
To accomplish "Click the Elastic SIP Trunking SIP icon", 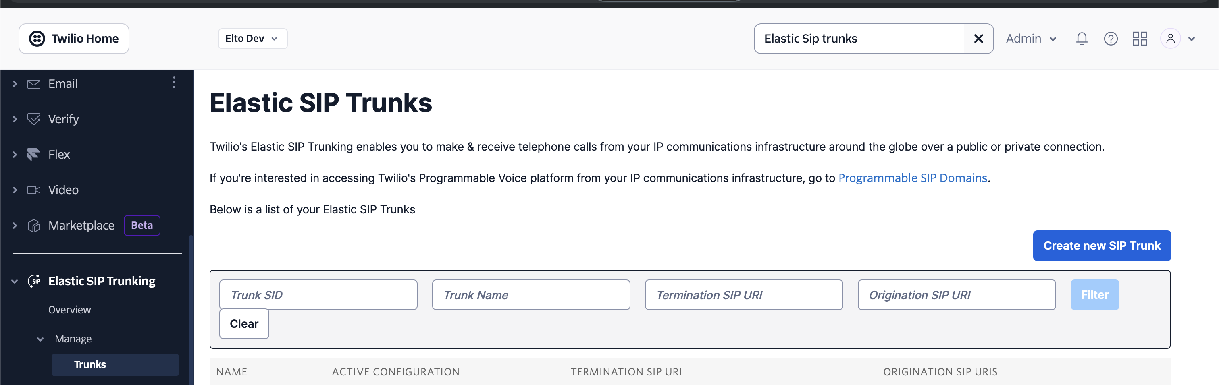I will coord(33,281).
